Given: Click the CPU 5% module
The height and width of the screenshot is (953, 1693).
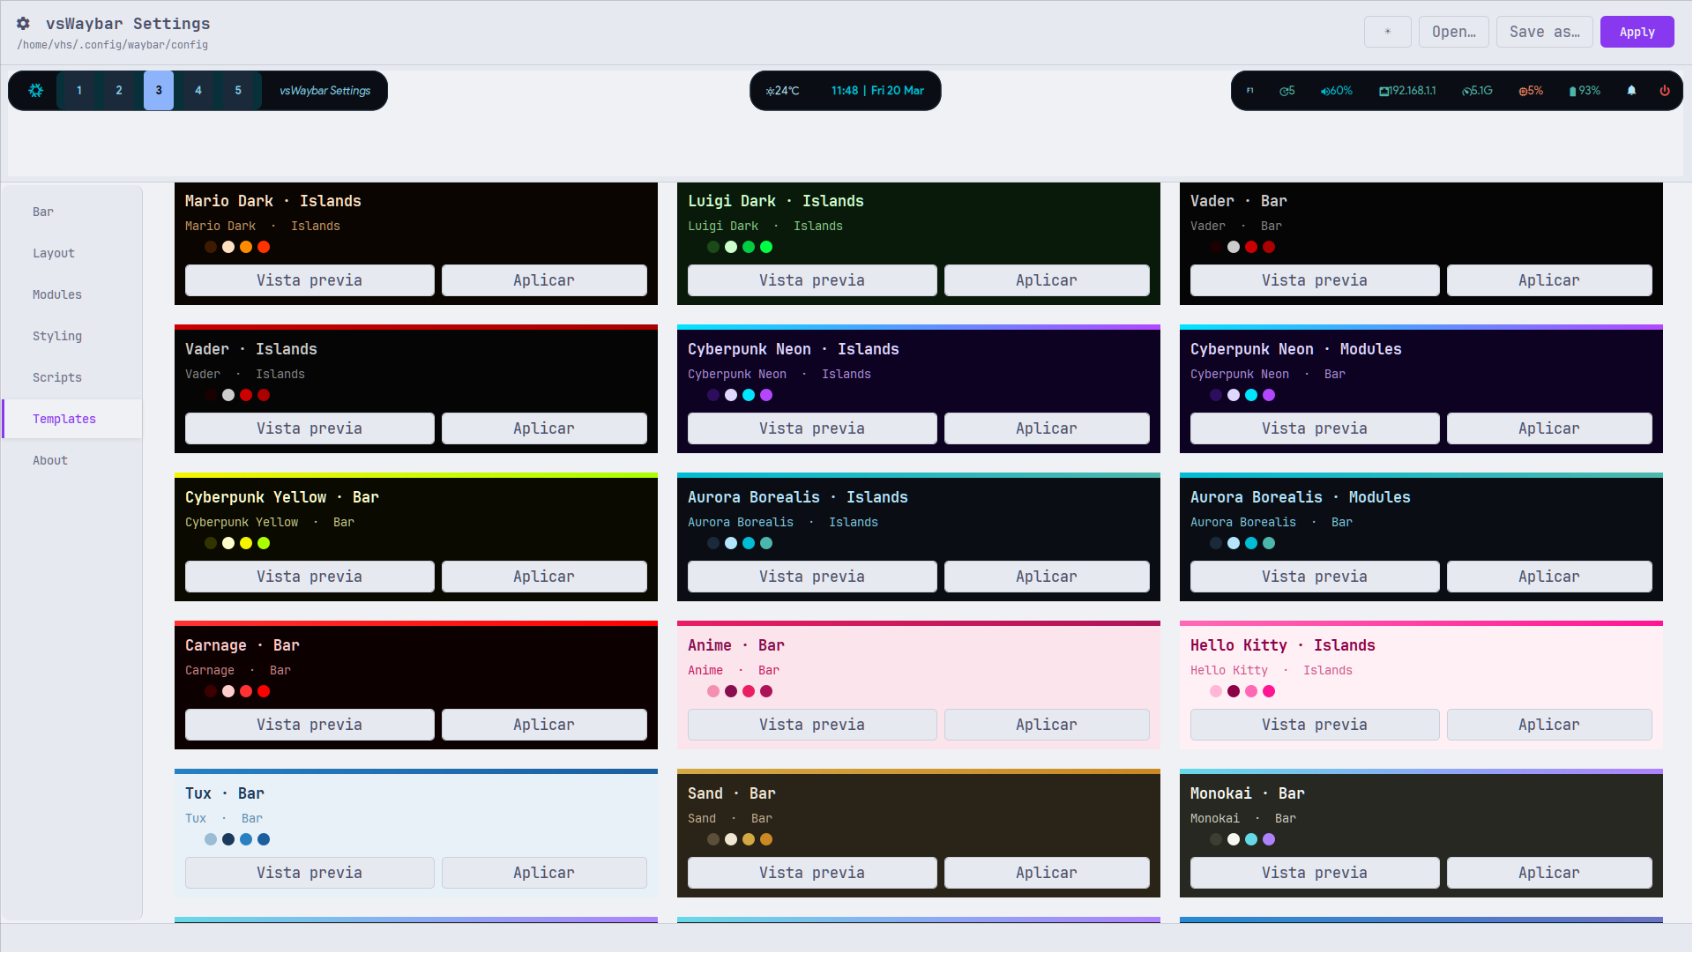Looking at the screenshot, I should tap(1530, 90).
